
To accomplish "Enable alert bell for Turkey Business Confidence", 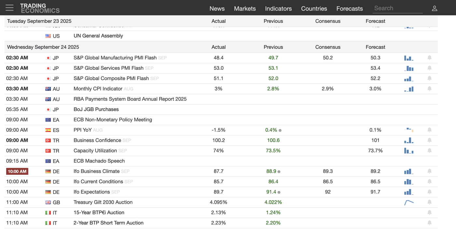I will (x=429, y=140).
